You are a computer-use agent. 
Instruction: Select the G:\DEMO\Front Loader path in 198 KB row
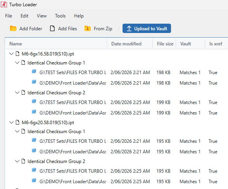(73, 83)
